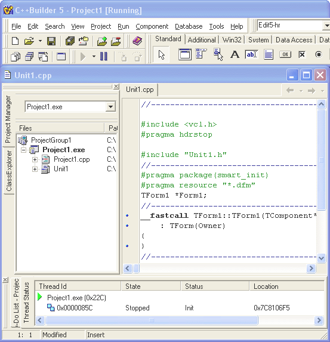Click the New Form icon

[x=61, y=57]
